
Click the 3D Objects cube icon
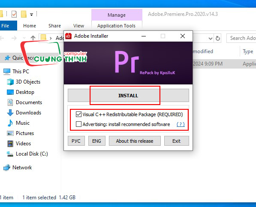pos(10,82)
